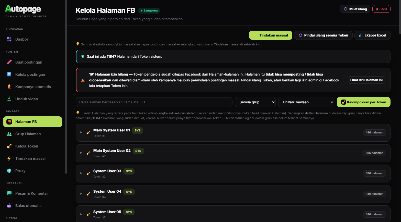Click the rocket icon for Kampanye otomatis
Viewport: 401px width, 222px height.
pyautogui.click(x=9, y=87)
